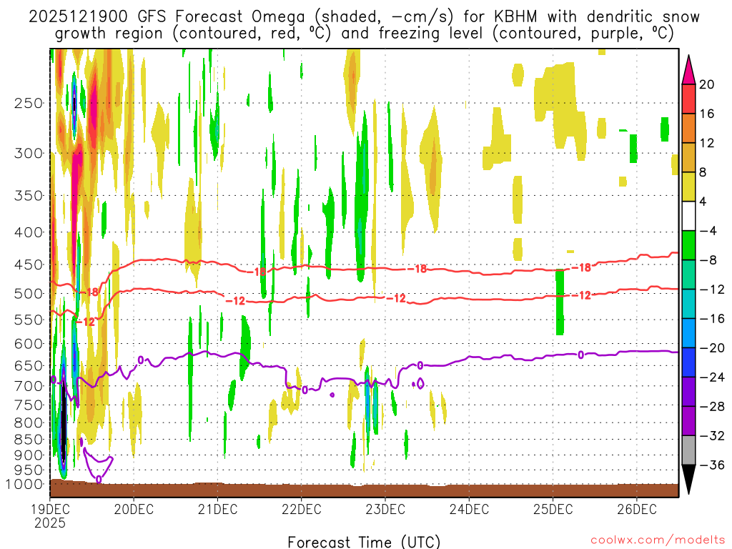
Task: Click the -12 contour label near 25DEC
Action: tap(581, 295)
